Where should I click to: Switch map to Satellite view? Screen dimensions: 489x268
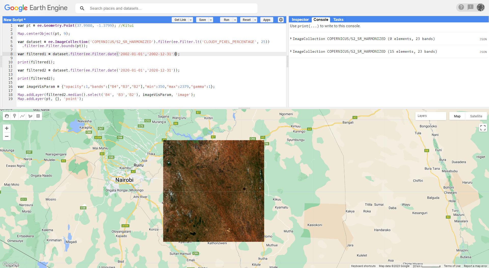pyautogui.click(x=476, y=116)
